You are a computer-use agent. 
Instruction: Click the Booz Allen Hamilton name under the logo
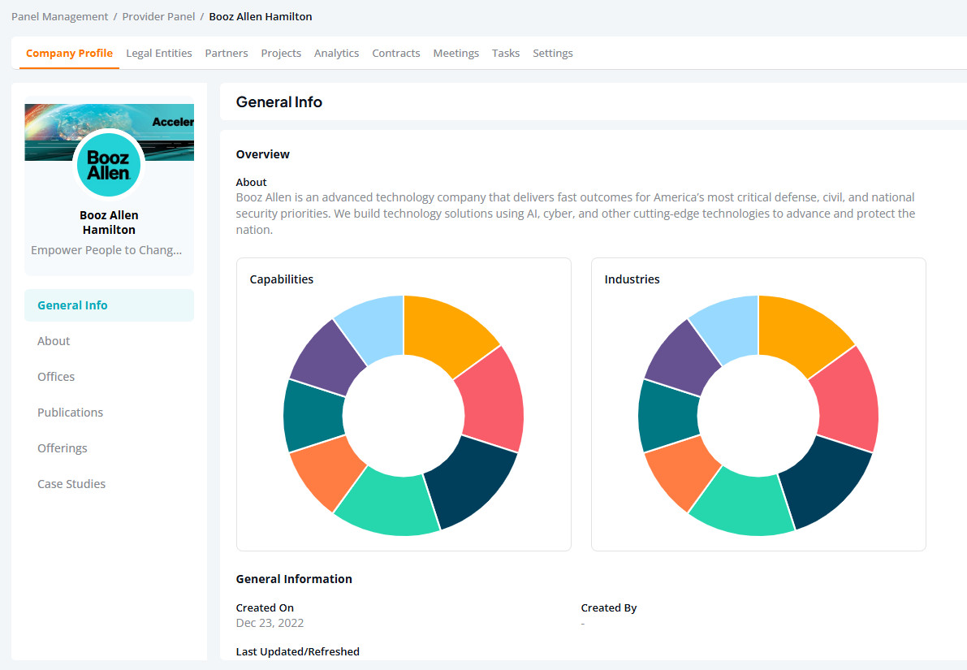(109, 222)
